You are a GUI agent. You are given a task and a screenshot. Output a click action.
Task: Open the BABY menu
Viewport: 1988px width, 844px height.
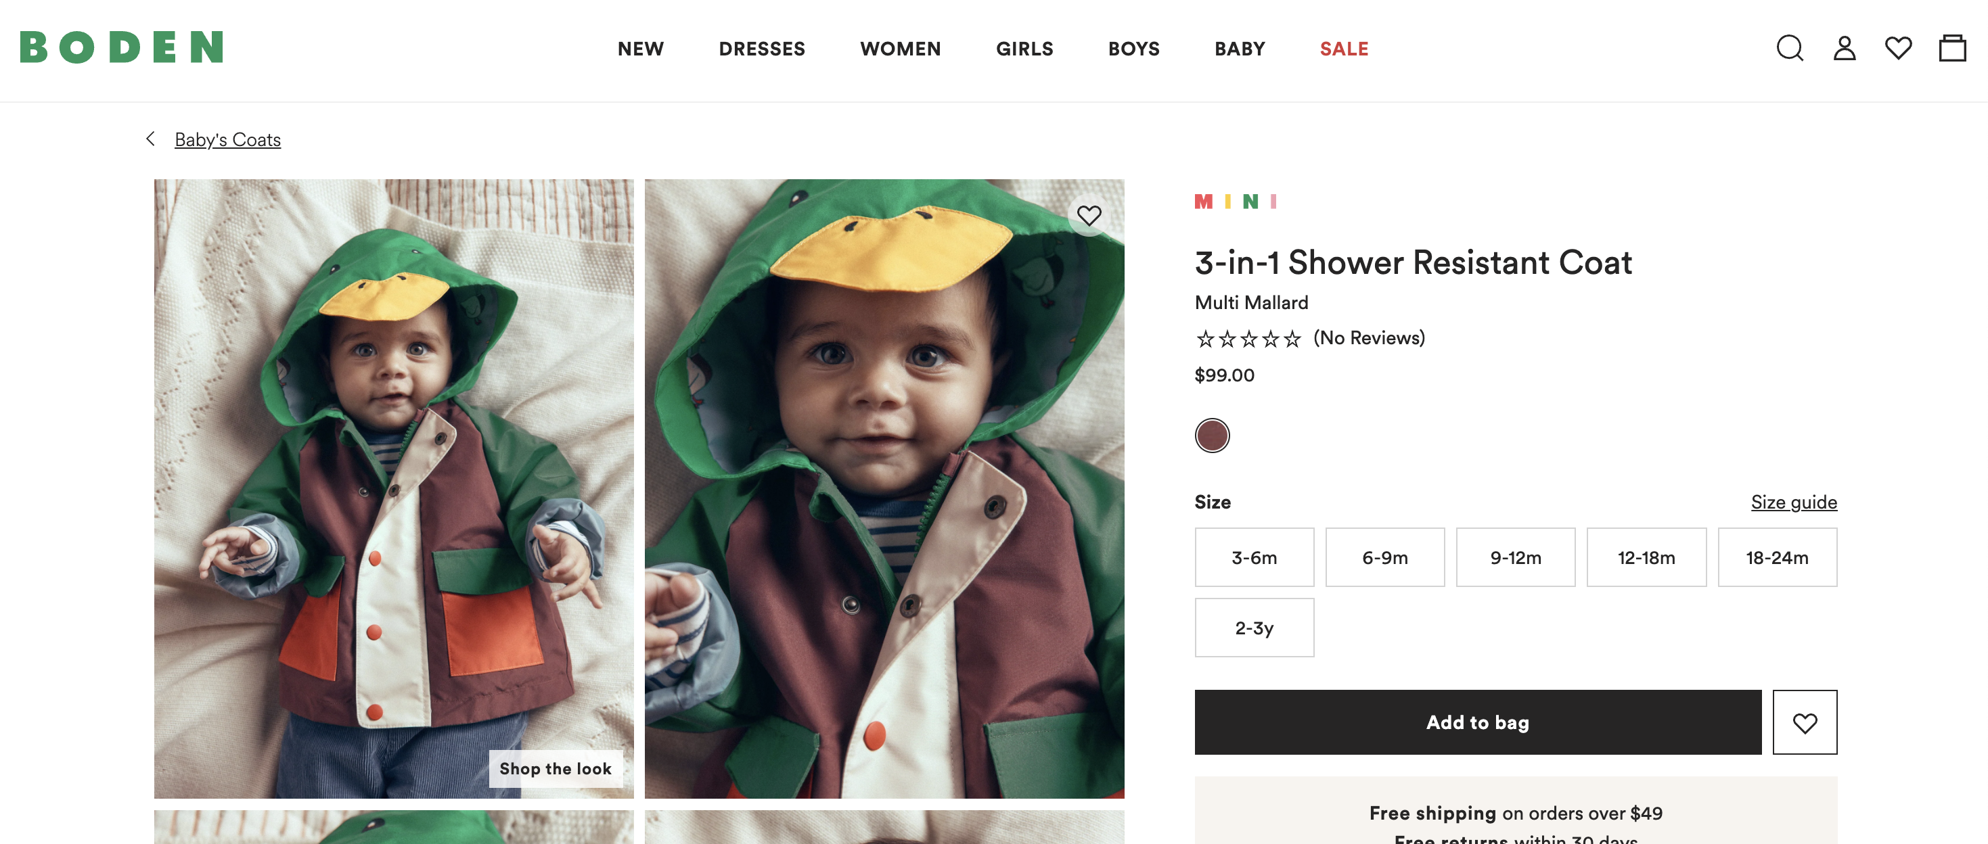[1240, 49]
